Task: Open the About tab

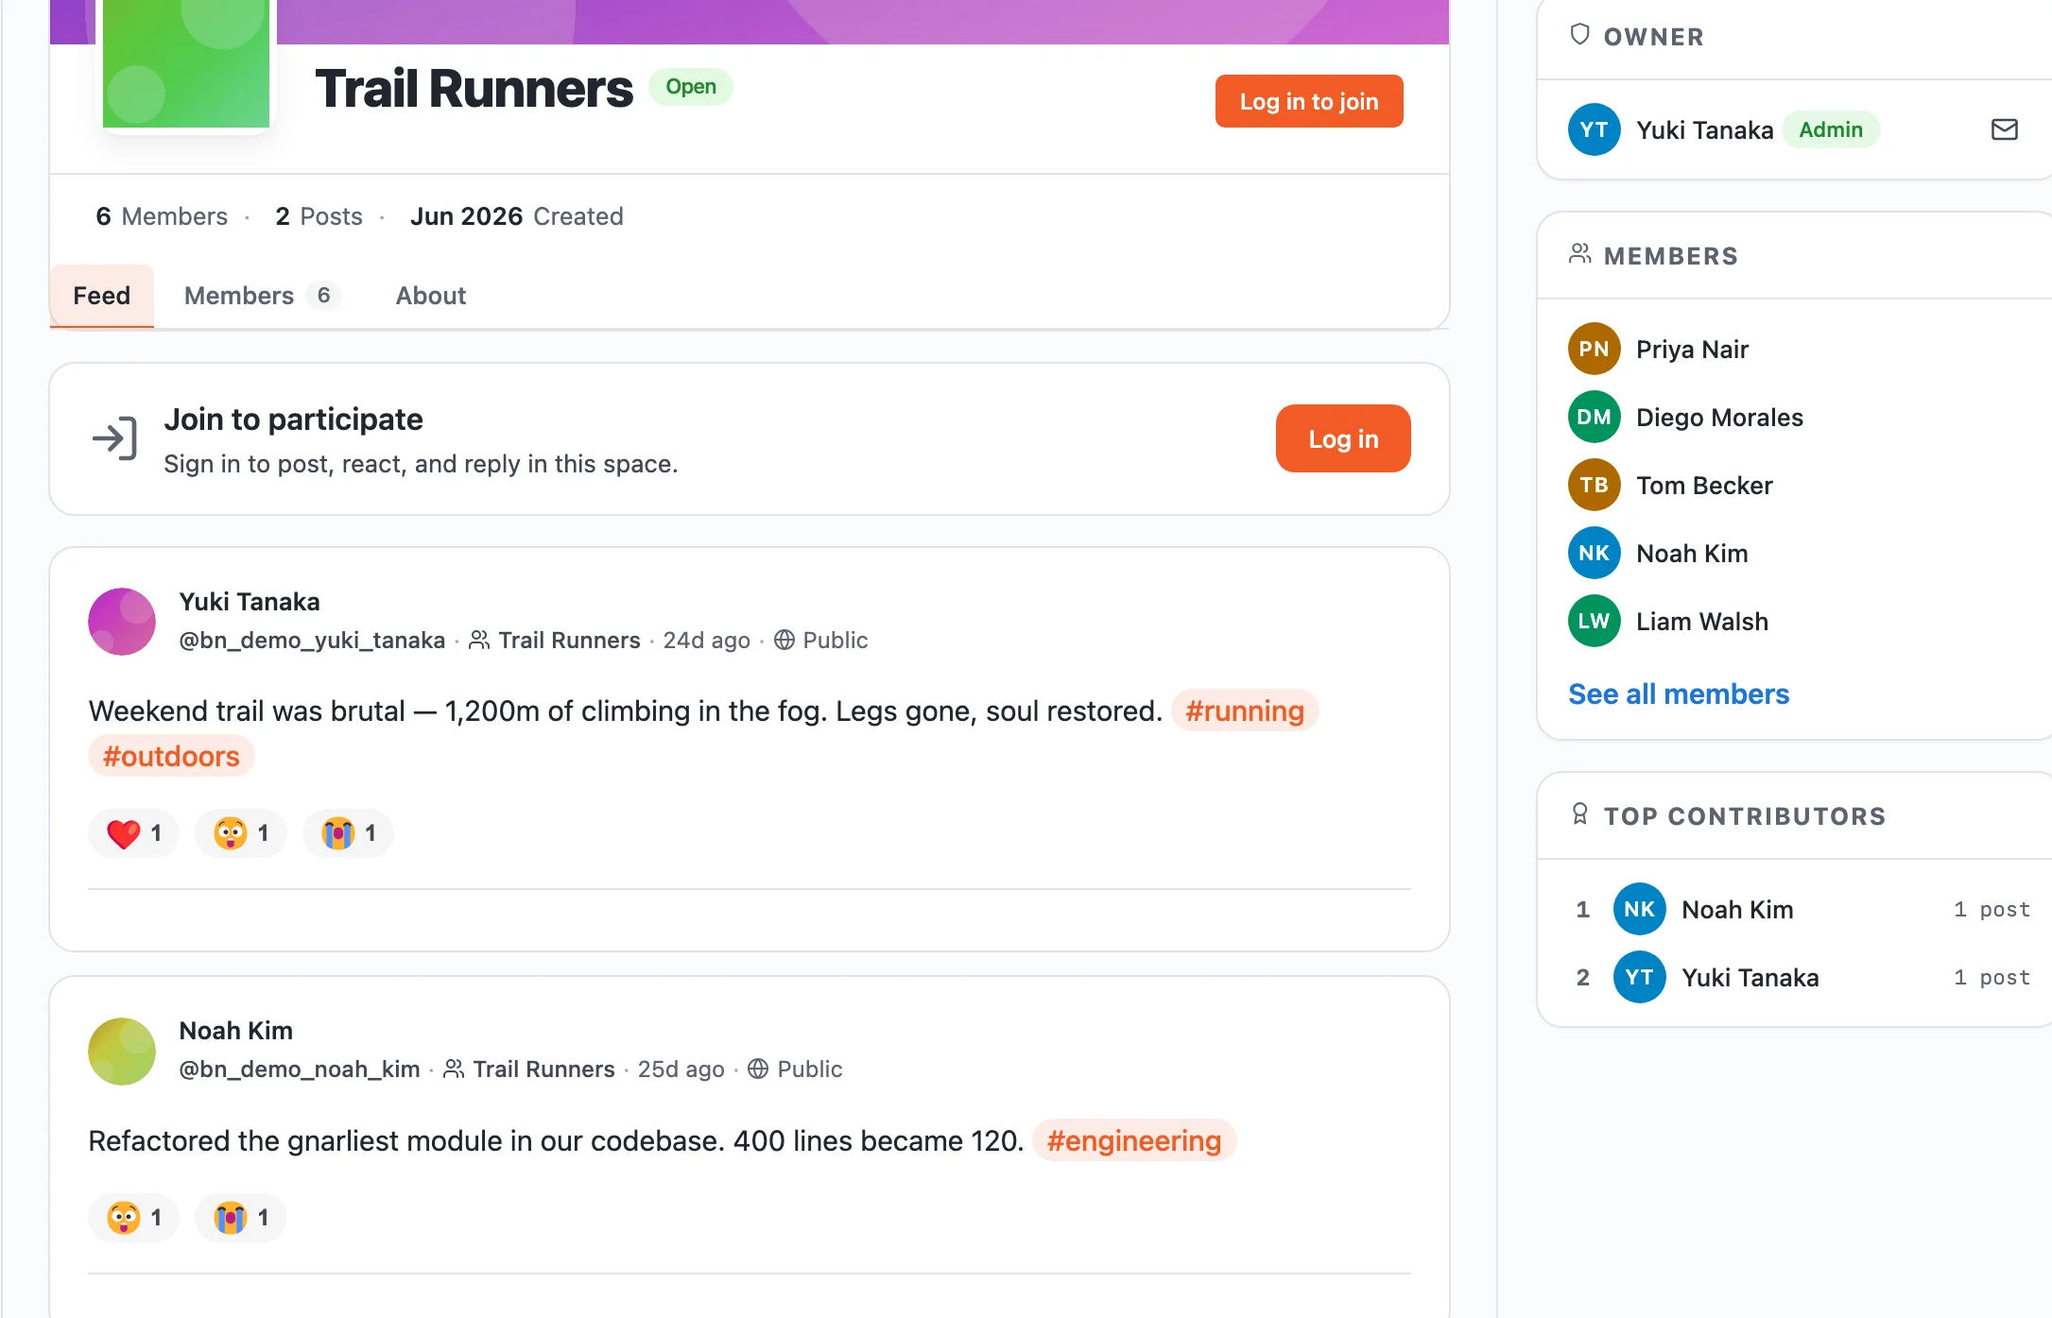Action: click(x=431, y=296)
